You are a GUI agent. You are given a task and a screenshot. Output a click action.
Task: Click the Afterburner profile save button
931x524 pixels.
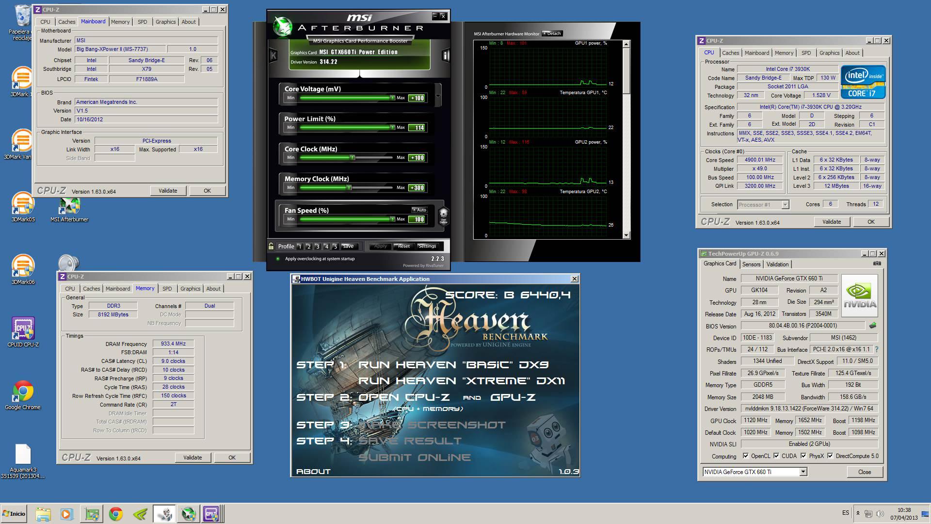[349, 246]
